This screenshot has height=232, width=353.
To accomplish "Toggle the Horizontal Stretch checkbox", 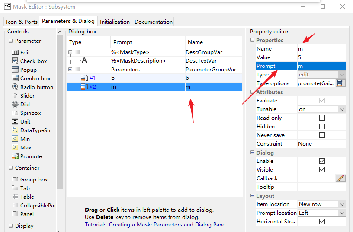I will coord(322,222).
